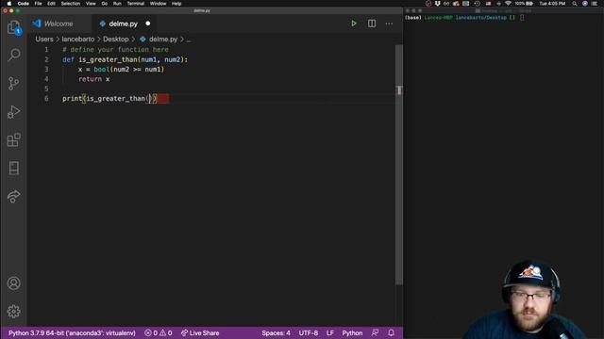Close delme.py tab via unsaved dot
Viewport: 604px width, 339px height.
pos(148,24)
